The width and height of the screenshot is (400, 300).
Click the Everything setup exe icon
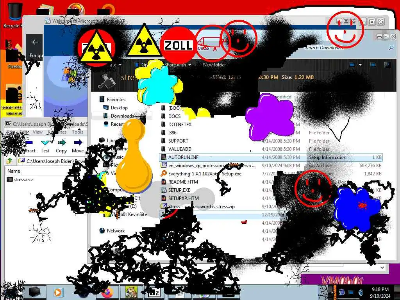(164, 173)
